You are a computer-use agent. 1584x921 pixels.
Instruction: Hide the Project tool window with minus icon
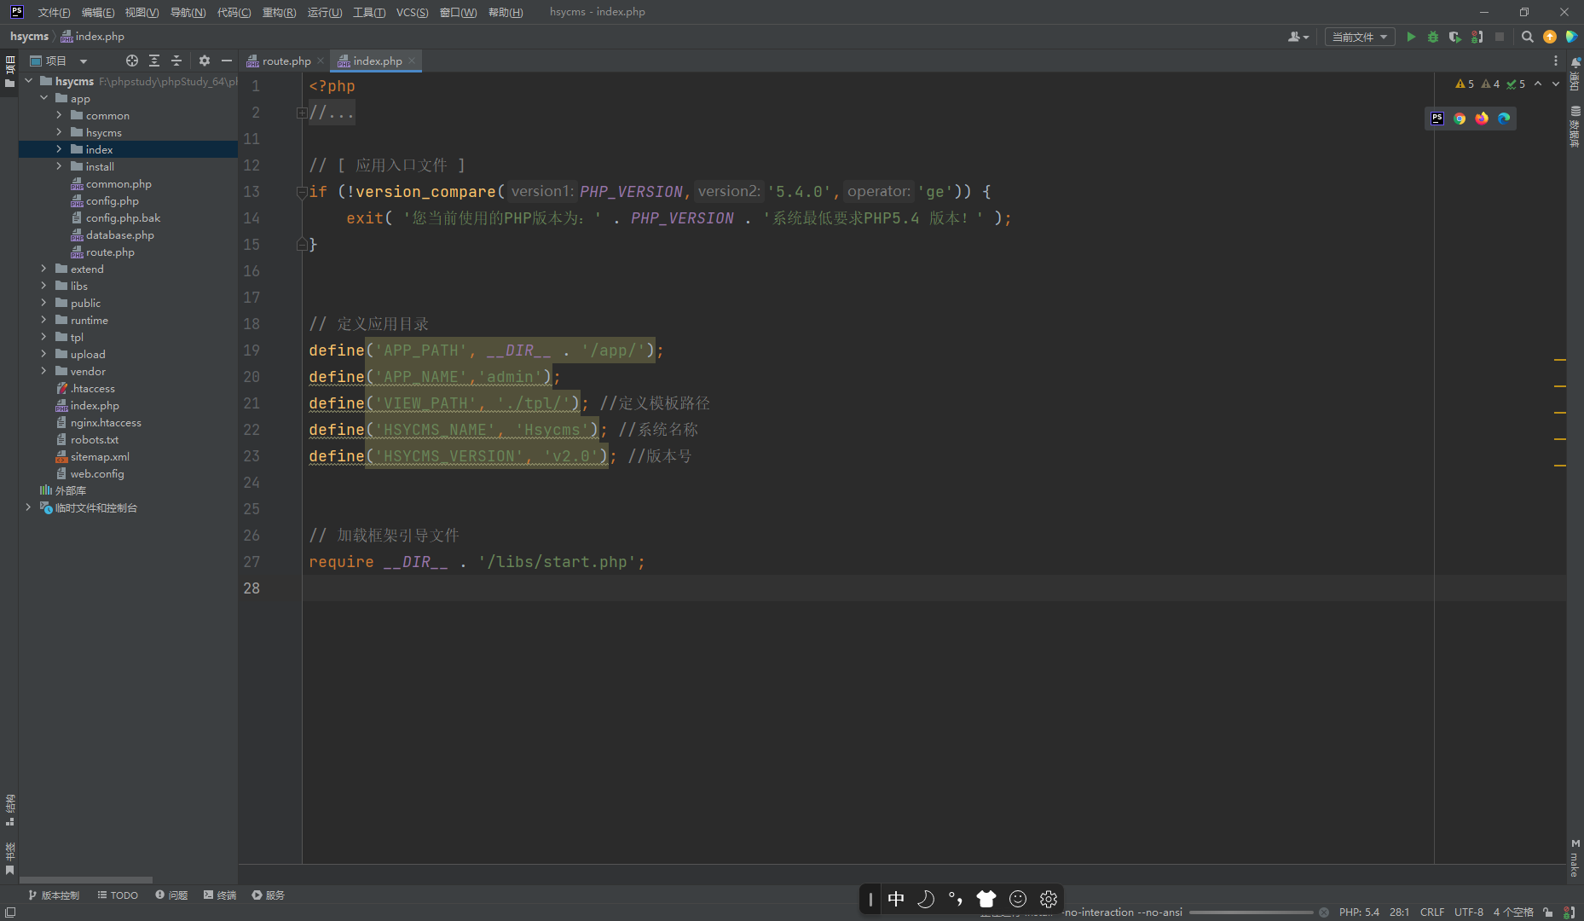tap(227, 61)
